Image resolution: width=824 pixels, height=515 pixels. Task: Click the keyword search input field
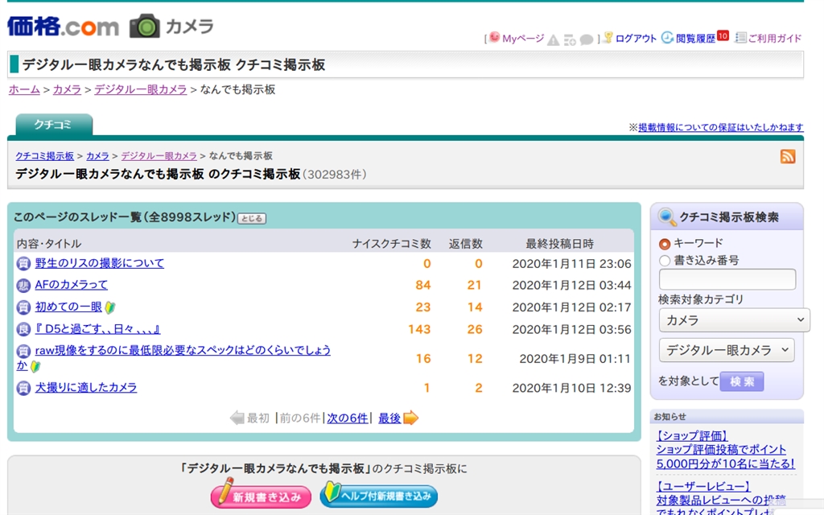pyautogui.click(x=727, y=279)
